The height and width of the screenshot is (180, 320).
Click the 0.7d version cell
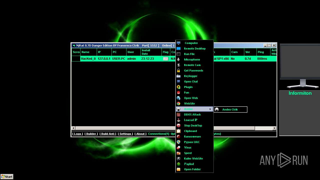[248, 59]
